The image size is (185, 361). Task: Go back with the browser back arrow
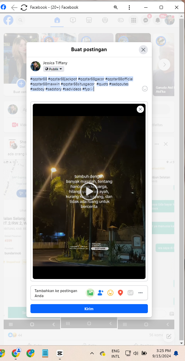pos(14,7)
